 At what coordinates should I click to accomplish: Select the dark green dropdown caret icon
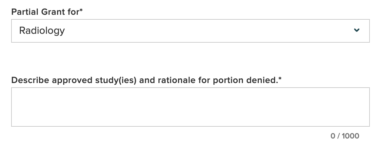point(357,31)
